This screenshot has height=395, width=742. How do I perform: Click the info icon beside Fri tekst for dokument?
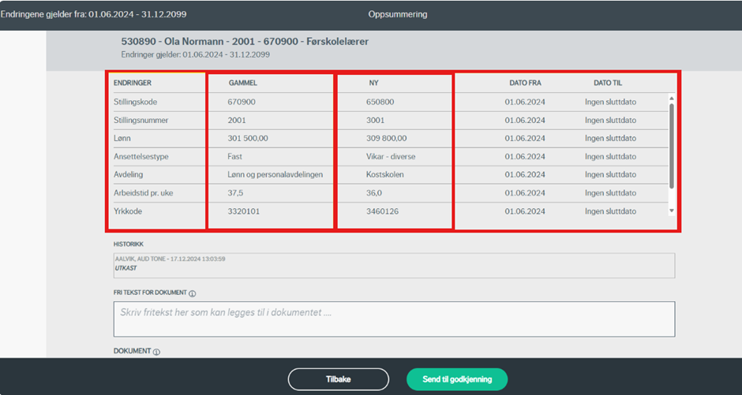193,293
